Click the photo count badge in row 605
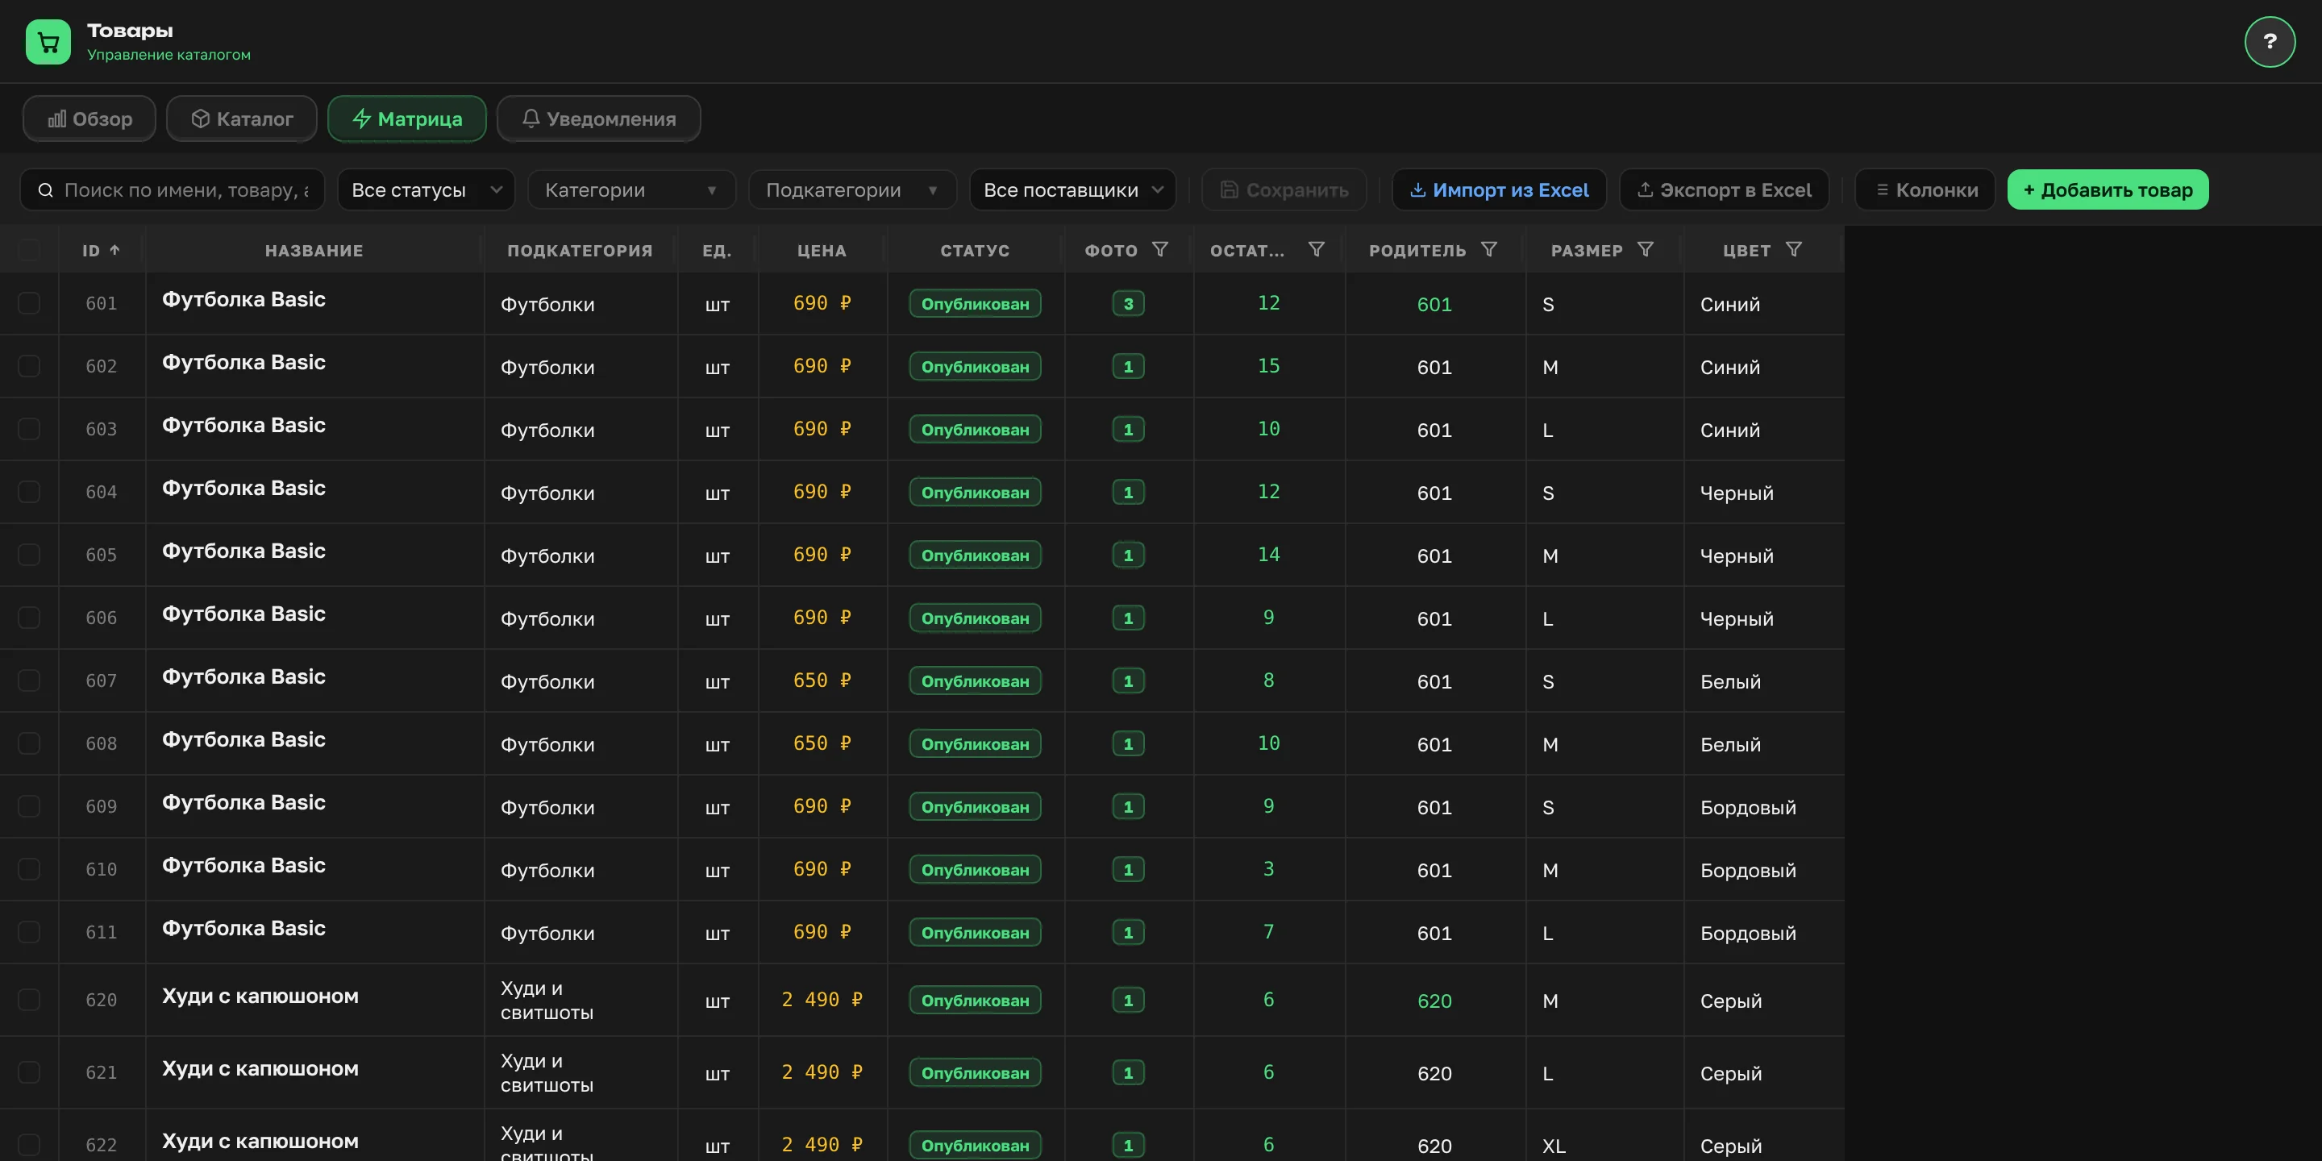2322x1161 pixels. [x=1128, y=556]
